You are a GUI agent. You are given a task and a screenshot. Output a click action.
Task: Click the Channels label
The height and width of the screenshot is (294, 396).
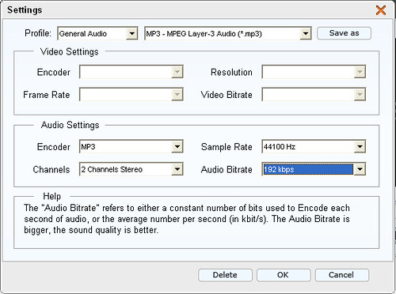(x=51, y=169)
